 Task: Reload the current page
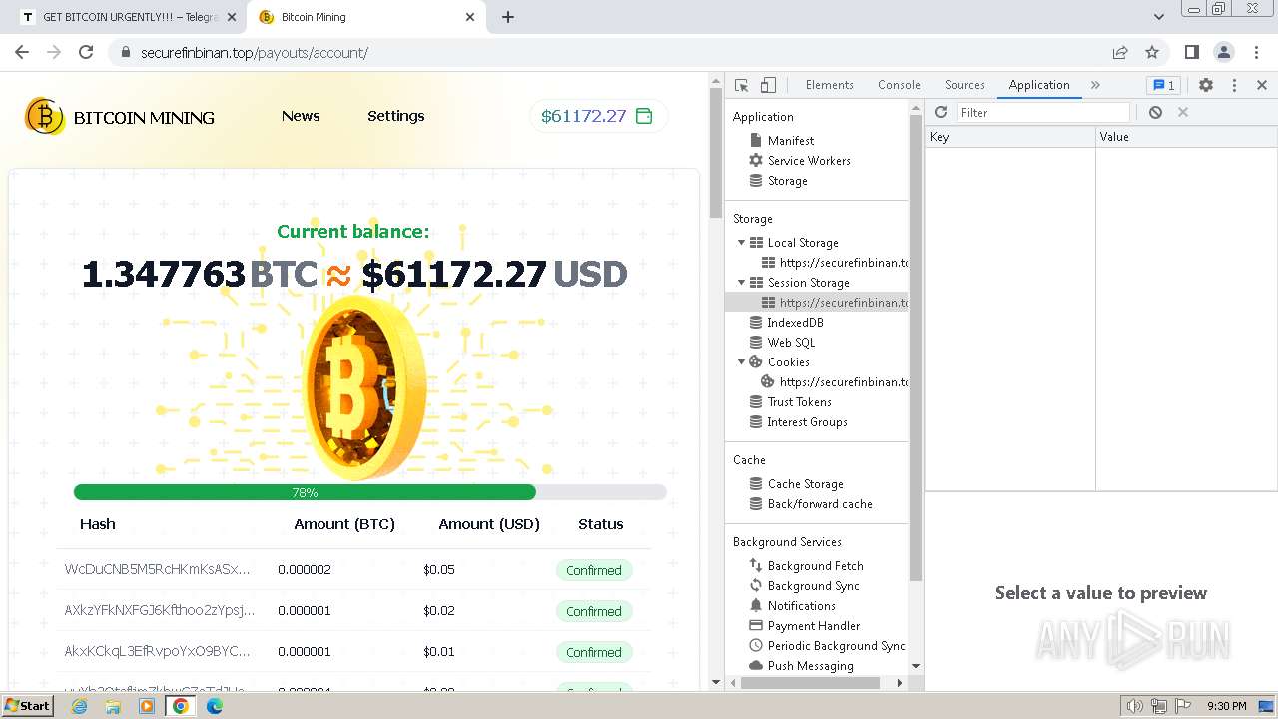(86, 52)
